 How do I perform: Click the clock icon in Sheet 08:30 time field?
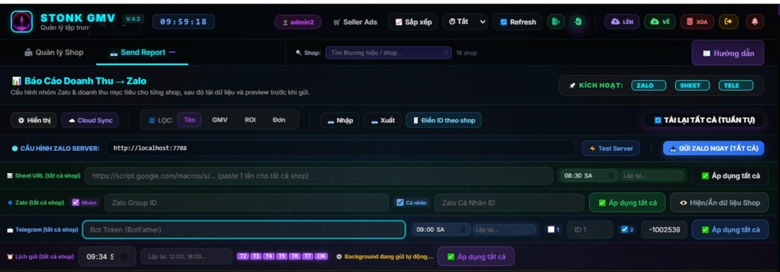tap(611, 176)
